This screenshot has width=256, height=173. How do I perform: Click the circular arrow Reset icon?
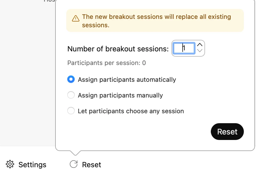74,164
